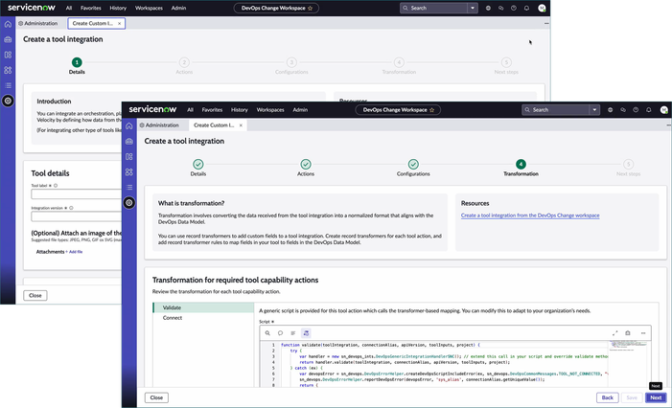This screenshot has width=672, height=408.
Task: Click the highlighted fourth icon in script toolbar
Action: tap(306, 333)
